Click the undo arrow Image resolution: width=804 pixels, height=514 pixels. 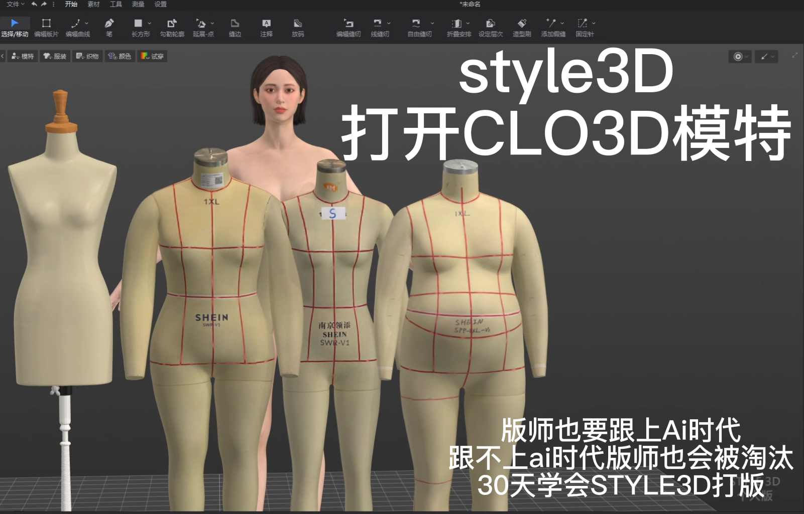[x=34, y=4]
